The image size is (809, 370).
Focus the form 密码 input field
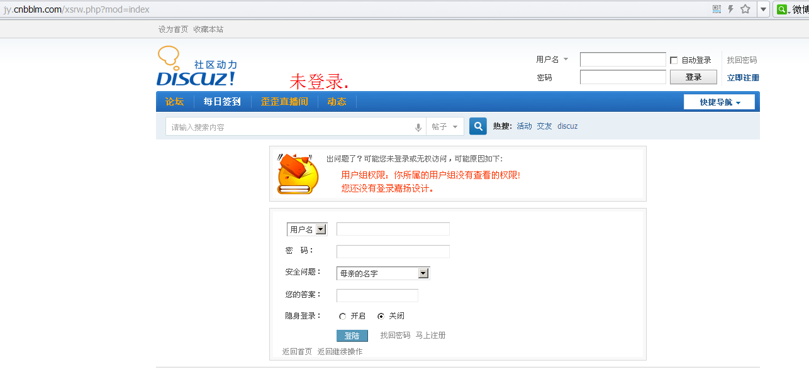pos(393,251)
